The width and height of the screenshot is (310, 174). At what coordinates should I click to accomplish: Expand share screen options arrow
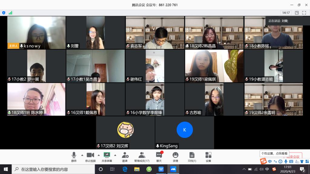click(x=115, y=155)
